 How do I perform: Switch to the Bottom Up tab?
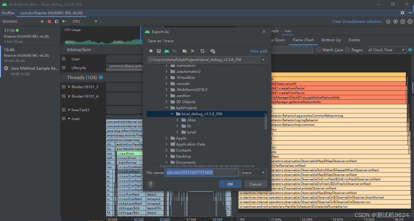coord(331,40)
